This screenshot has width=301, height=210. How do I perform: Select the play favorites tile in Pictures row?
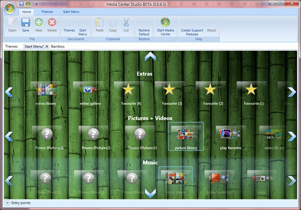click(x=231, y=138)
